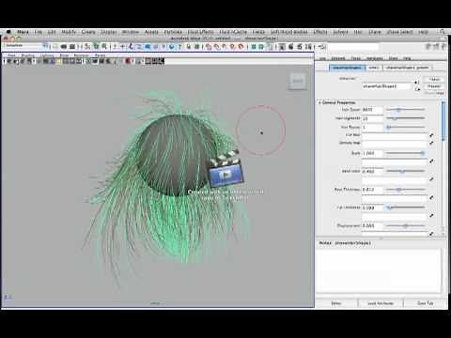Click the Open scene icon in status line
Image resolution: width=451 pixels, height=338 pixels.
[x=64, y=47]
